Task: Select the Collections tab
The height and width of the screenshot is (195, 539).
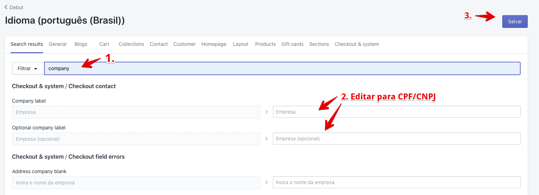Action: (x=131, y=44)
